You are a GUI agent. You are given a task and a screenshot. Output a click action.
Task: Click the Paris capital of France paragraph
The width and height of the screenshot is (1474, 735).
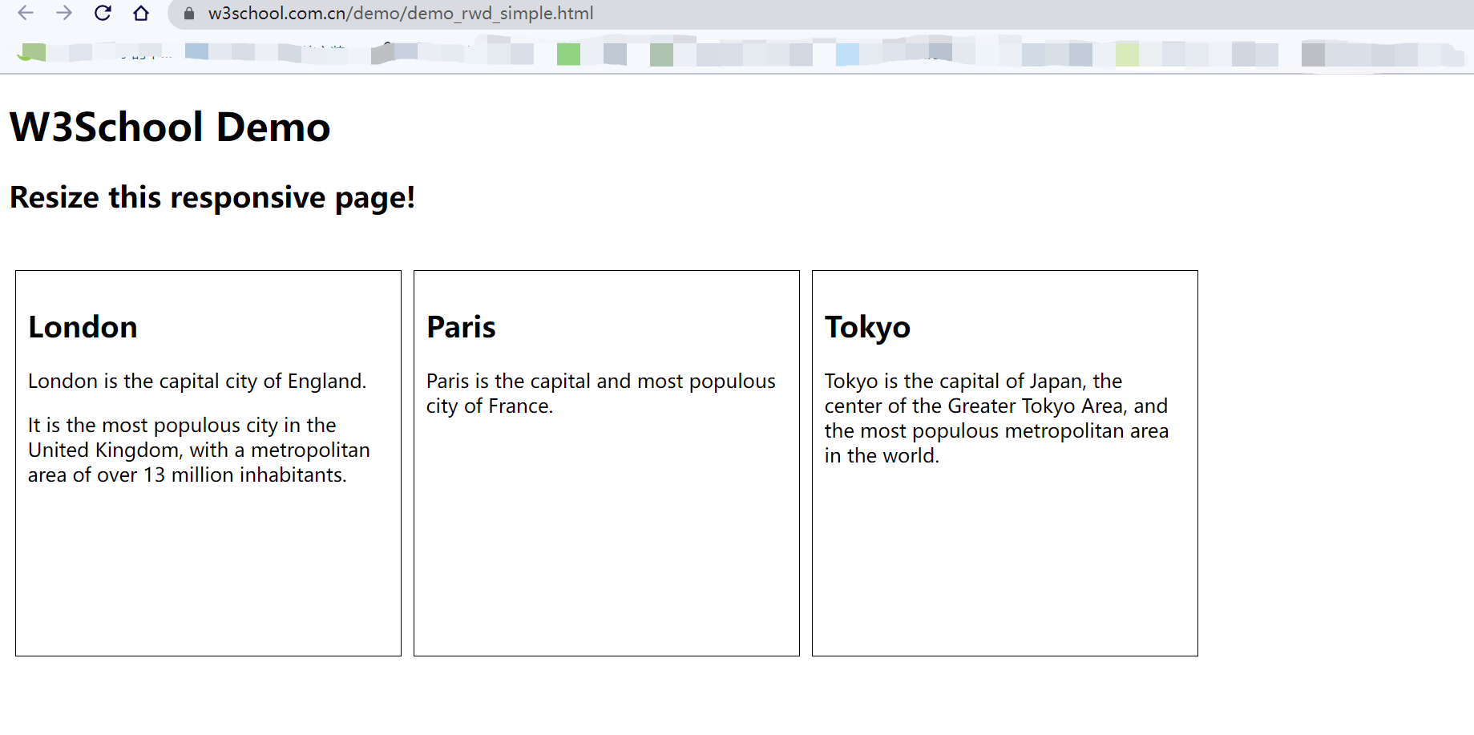point(601,394)
